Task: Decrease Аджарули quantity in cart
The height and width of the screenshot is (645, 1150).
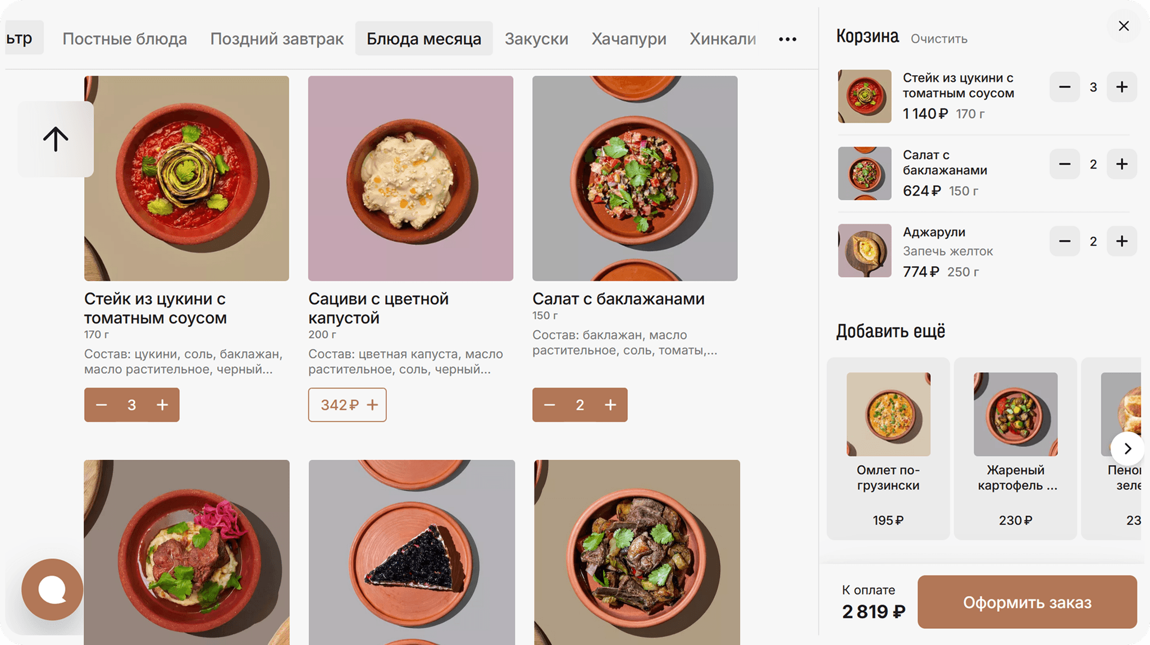Action: point(1064,241)
